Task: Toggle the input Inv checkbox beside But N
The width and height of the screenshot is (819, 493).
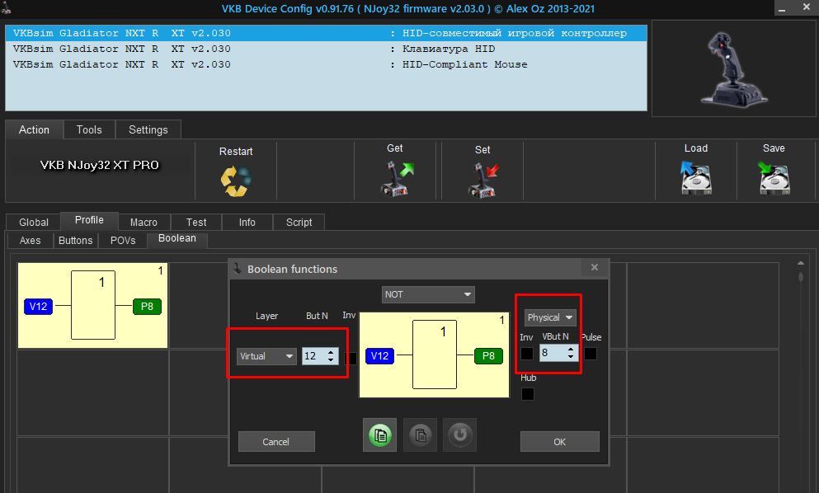Action: [x=351, y=359]
